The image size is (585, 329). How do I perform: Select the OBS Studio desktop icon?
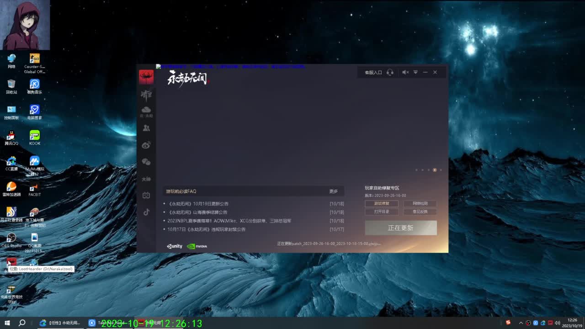pos(11,240)
